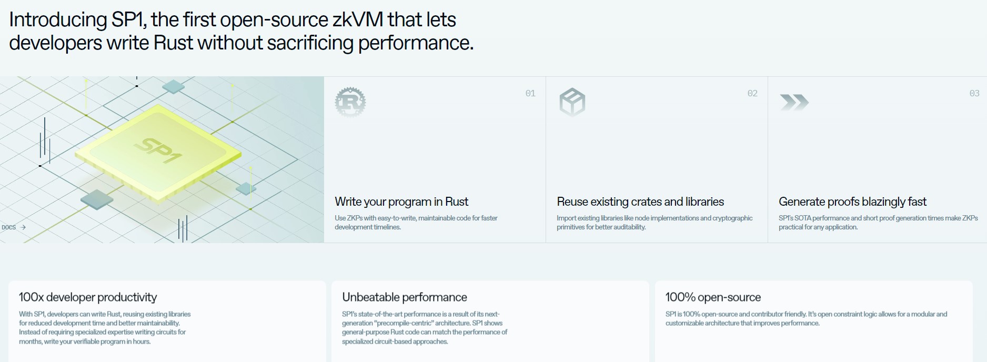Select the "Write your program in Rust" heading
The width and height of the screenshot is (987, 362).
(401, 202)
